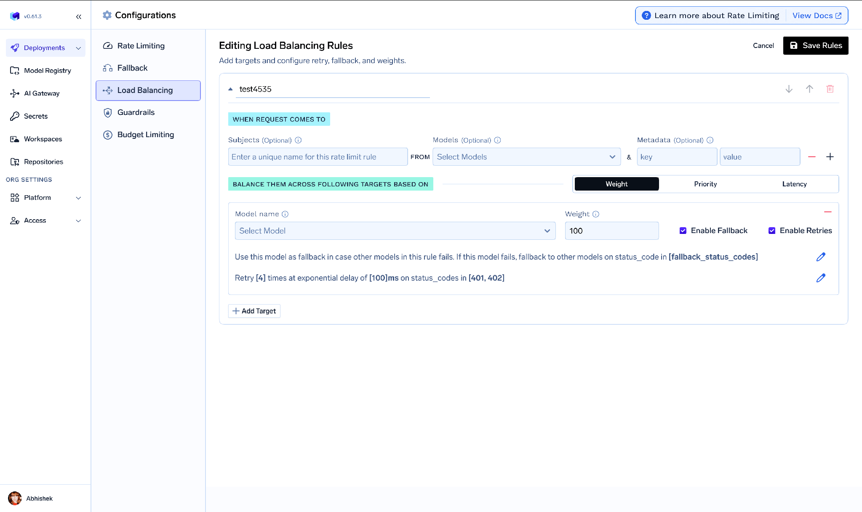Move rule test4535 down arrow

pos(789,89)
